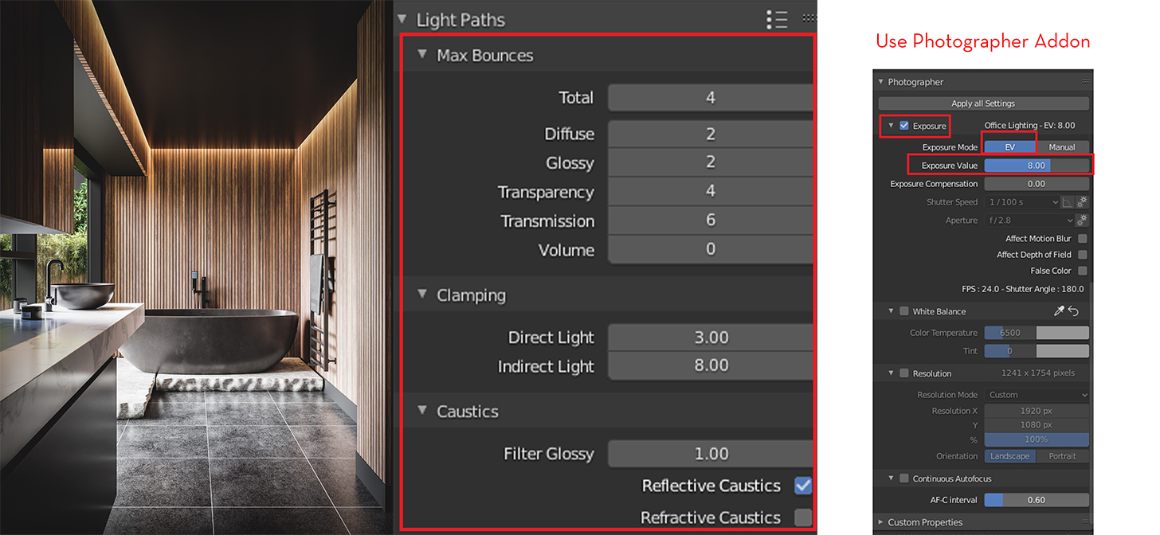The image size is (1160, 535).
Task: Open the Light Paths presets list icon
Action: coord(777,19)
